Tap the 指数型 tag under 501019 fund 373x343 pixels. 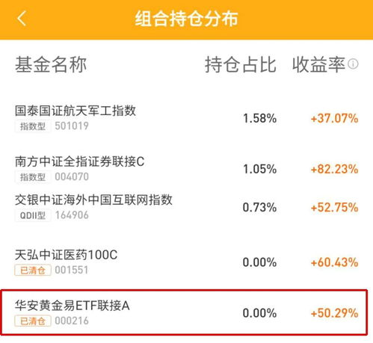click(x=33, y=126)
